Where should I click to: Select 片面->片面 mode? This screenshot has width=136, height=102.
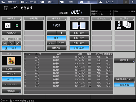(x=79, y=48)
